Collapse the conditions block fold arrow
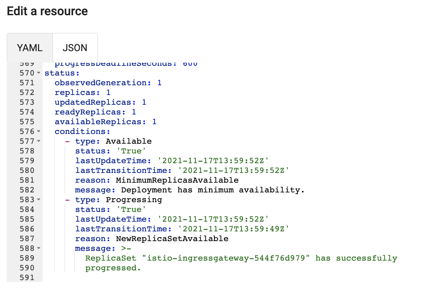Viewport: 431px width, 288px height. (39, 131)
